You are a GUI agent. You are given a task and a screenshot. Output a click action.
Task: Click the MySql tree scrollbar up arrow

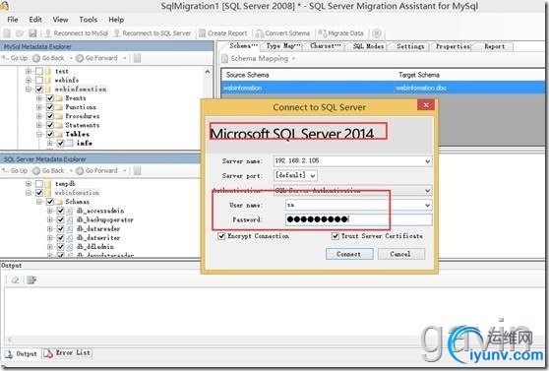(x=208, y=72)
